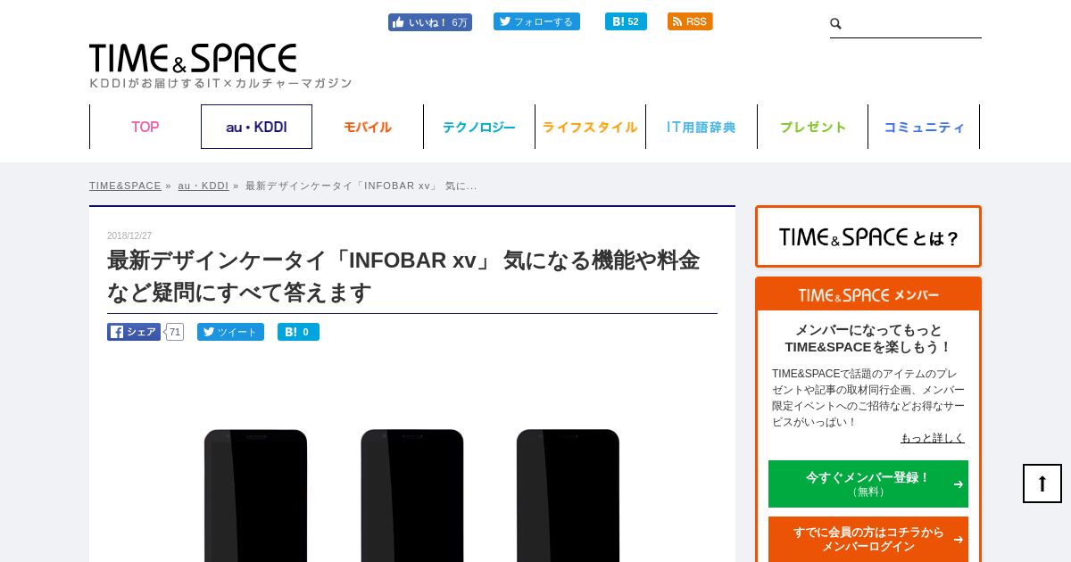
Task: Open the IT用語辞典 navigation tab
Action: point(702,127)
